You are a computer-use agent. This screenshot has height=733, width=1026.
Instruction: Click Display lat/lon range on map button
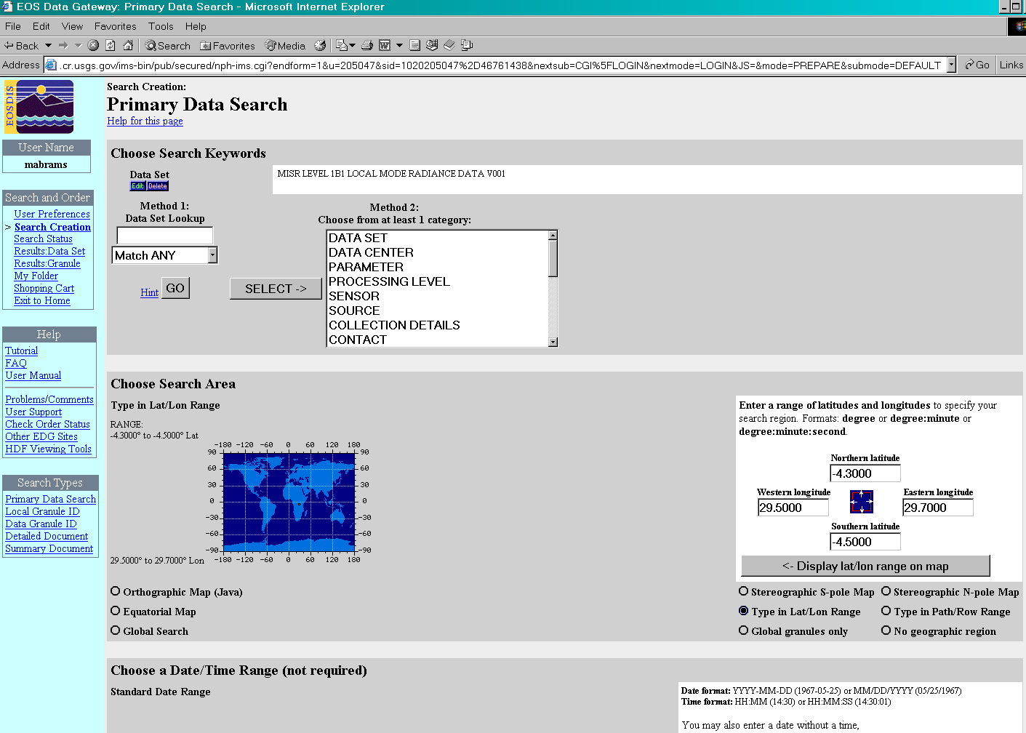(x=865, y=566)
